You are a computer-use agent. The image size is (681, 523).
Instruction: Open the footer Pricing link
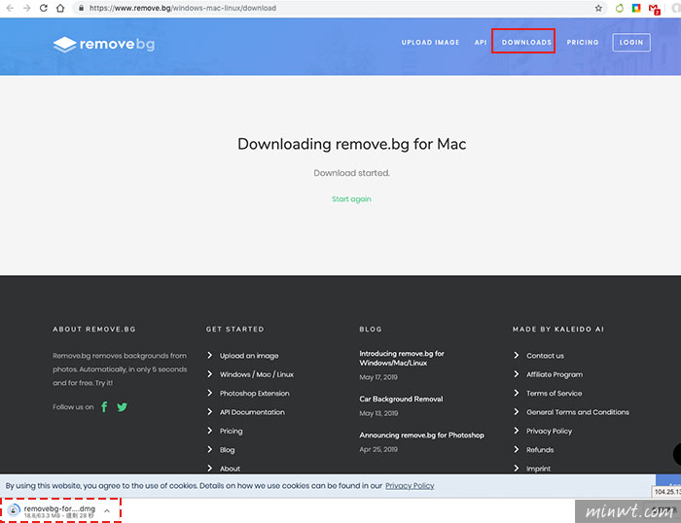(232, 431)
